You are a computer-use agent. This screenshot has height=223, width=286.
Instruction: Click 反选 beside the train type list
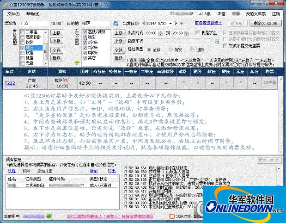119,58
